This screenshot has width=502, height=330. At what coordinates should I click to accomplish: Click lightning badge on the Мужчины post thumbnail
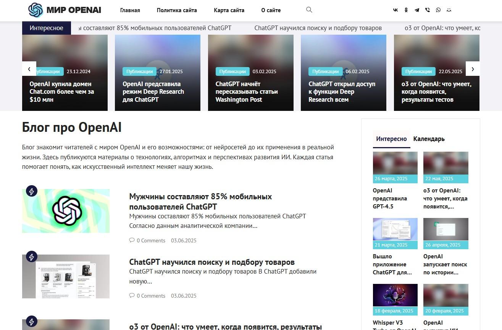[x=32, y=191]
